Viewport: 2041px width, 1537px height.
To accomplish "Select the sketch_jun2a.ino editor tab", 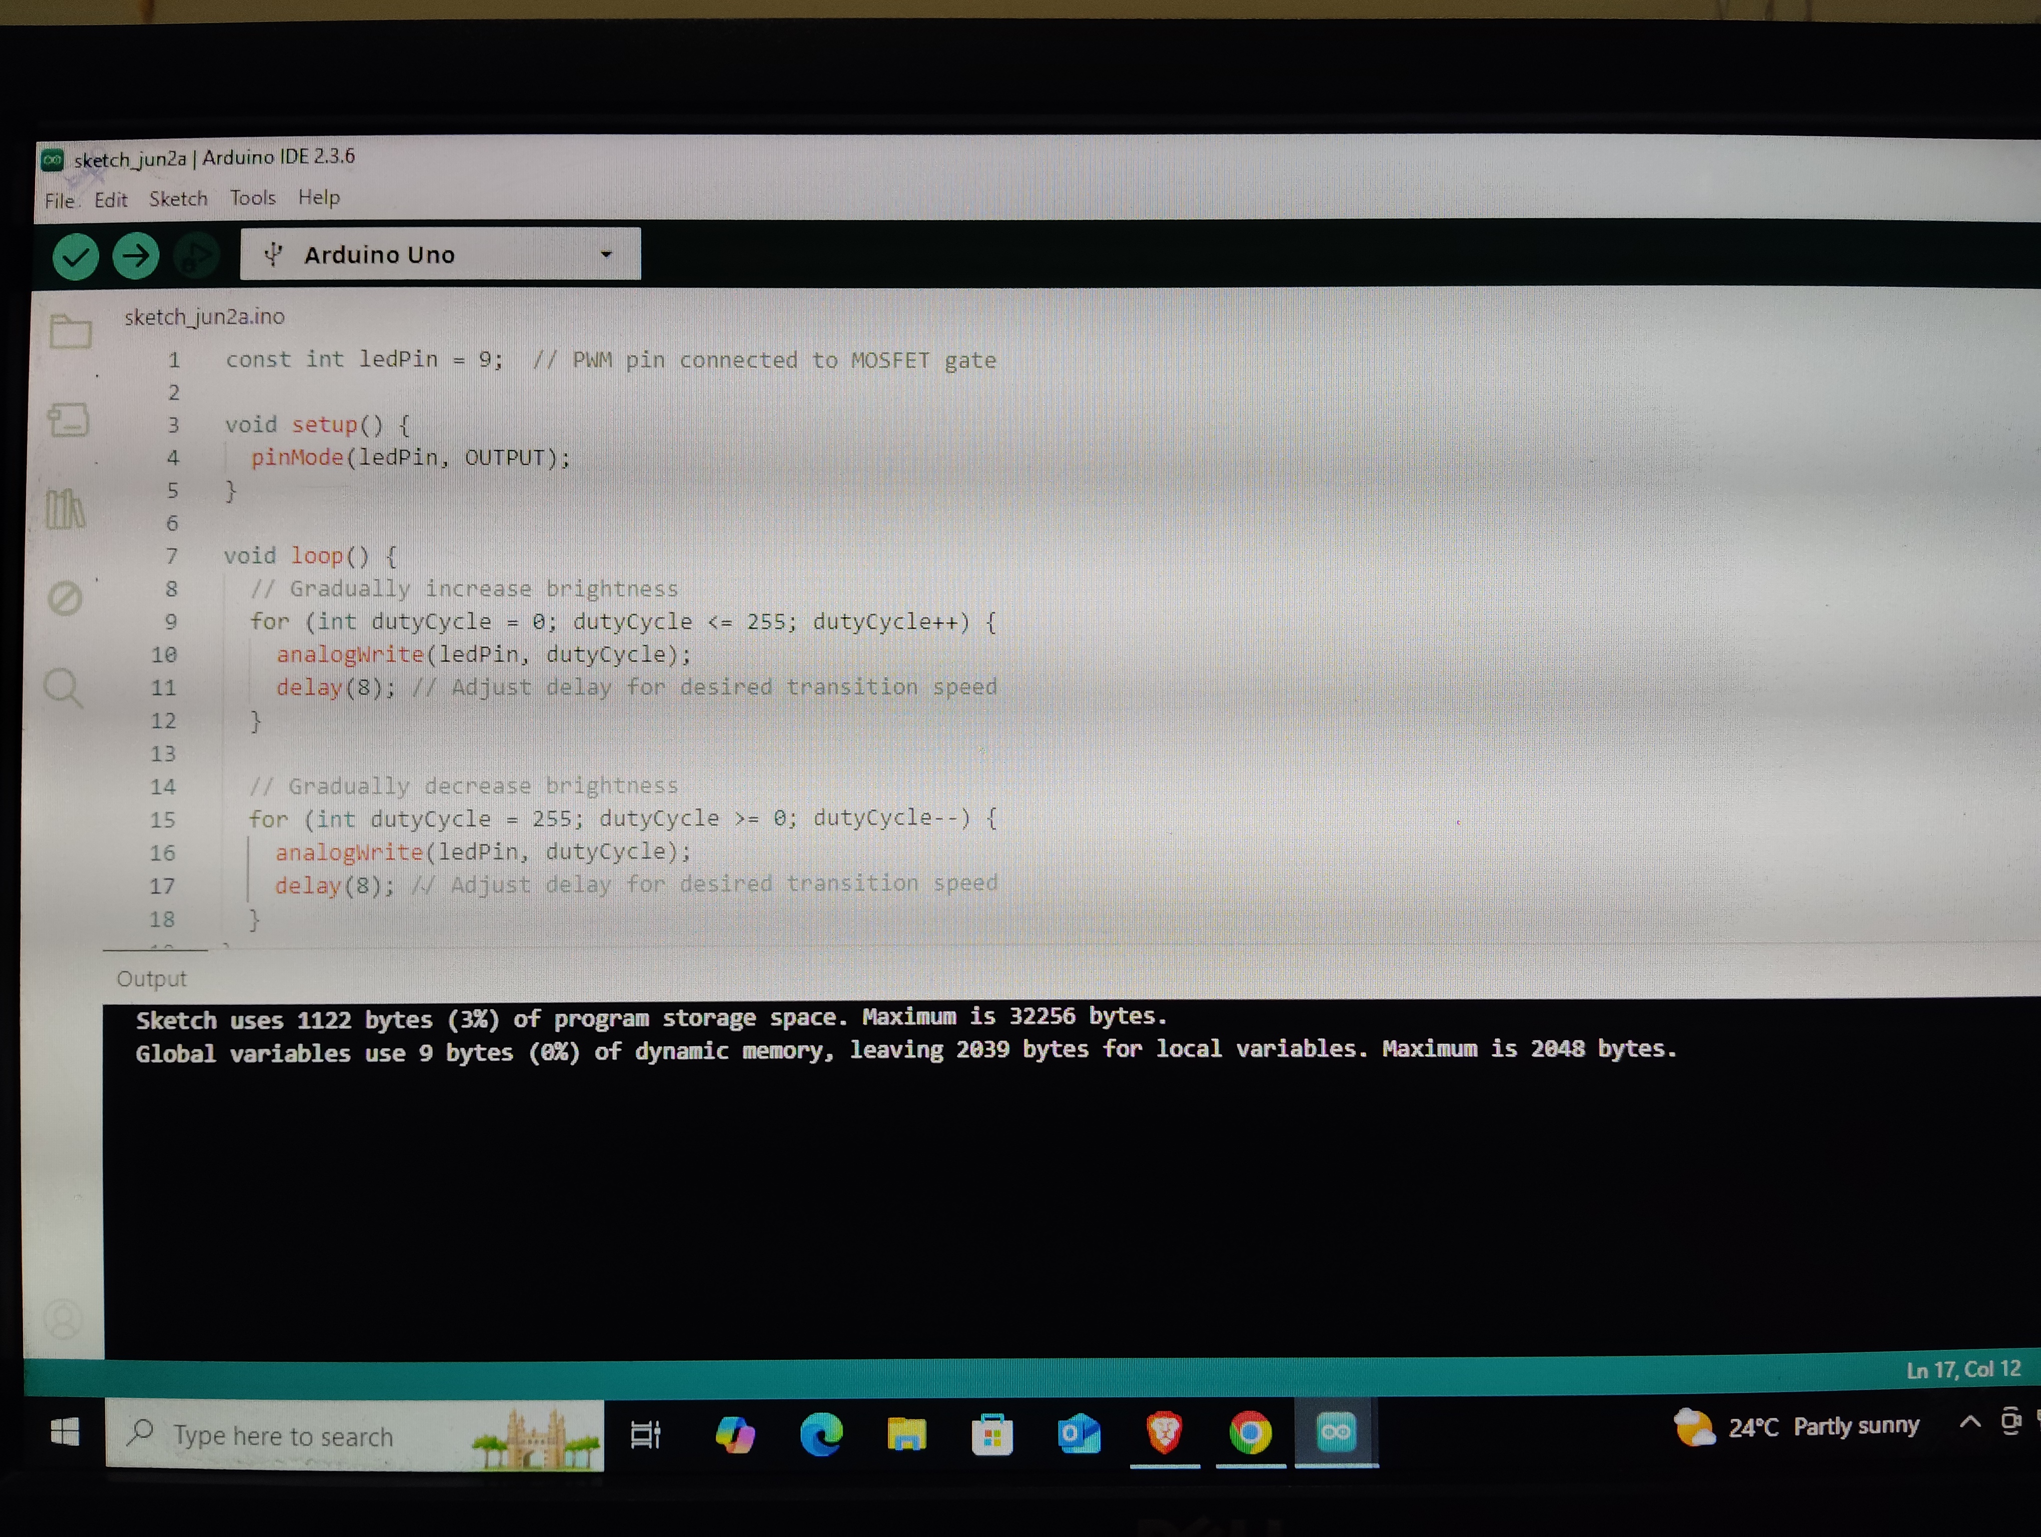I will point(205,316).
